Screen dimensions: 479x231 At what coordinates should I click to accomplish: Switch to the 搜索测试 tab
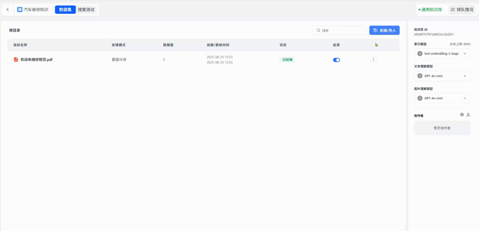(x=86, y=10)
